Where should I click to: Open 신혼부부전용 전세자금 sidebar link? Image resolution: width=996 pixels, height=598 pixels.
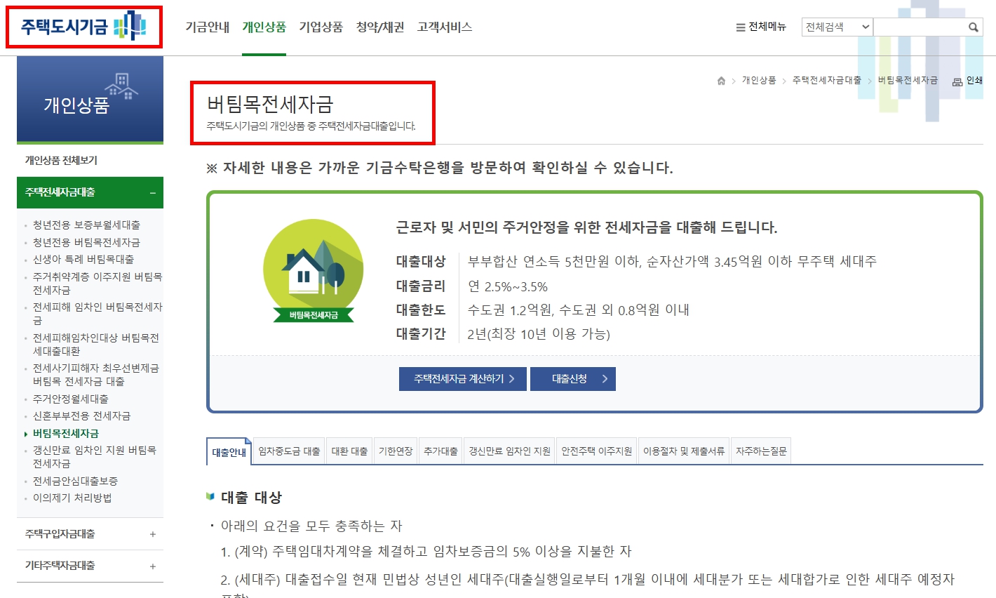81,416
